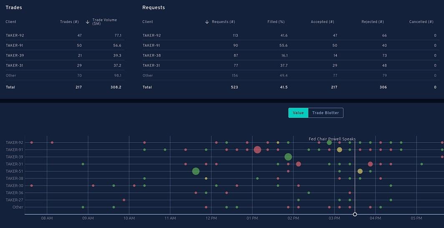Click red dot on TAKER-27 row
Image resolution: width=444 pixels, height=228 pixels.
(x=124, y=200)
